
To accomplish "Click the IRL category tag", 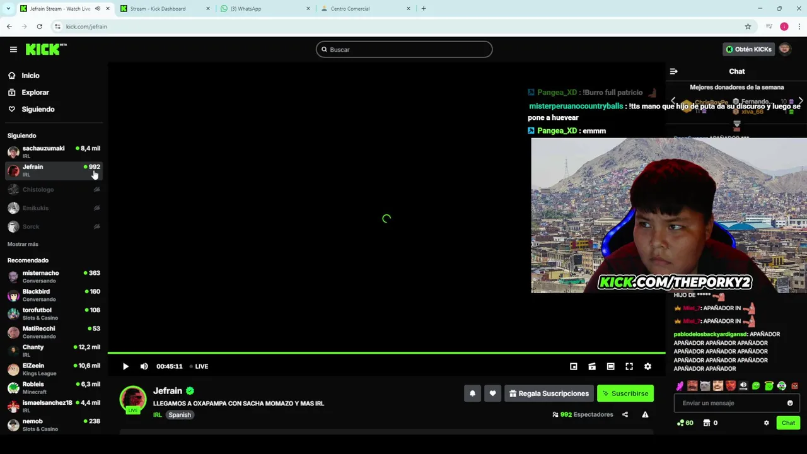I will (158, 415).
